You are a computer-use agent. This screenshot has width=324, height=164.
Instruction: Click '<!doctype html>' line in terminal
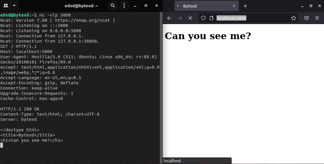point(20,130)
